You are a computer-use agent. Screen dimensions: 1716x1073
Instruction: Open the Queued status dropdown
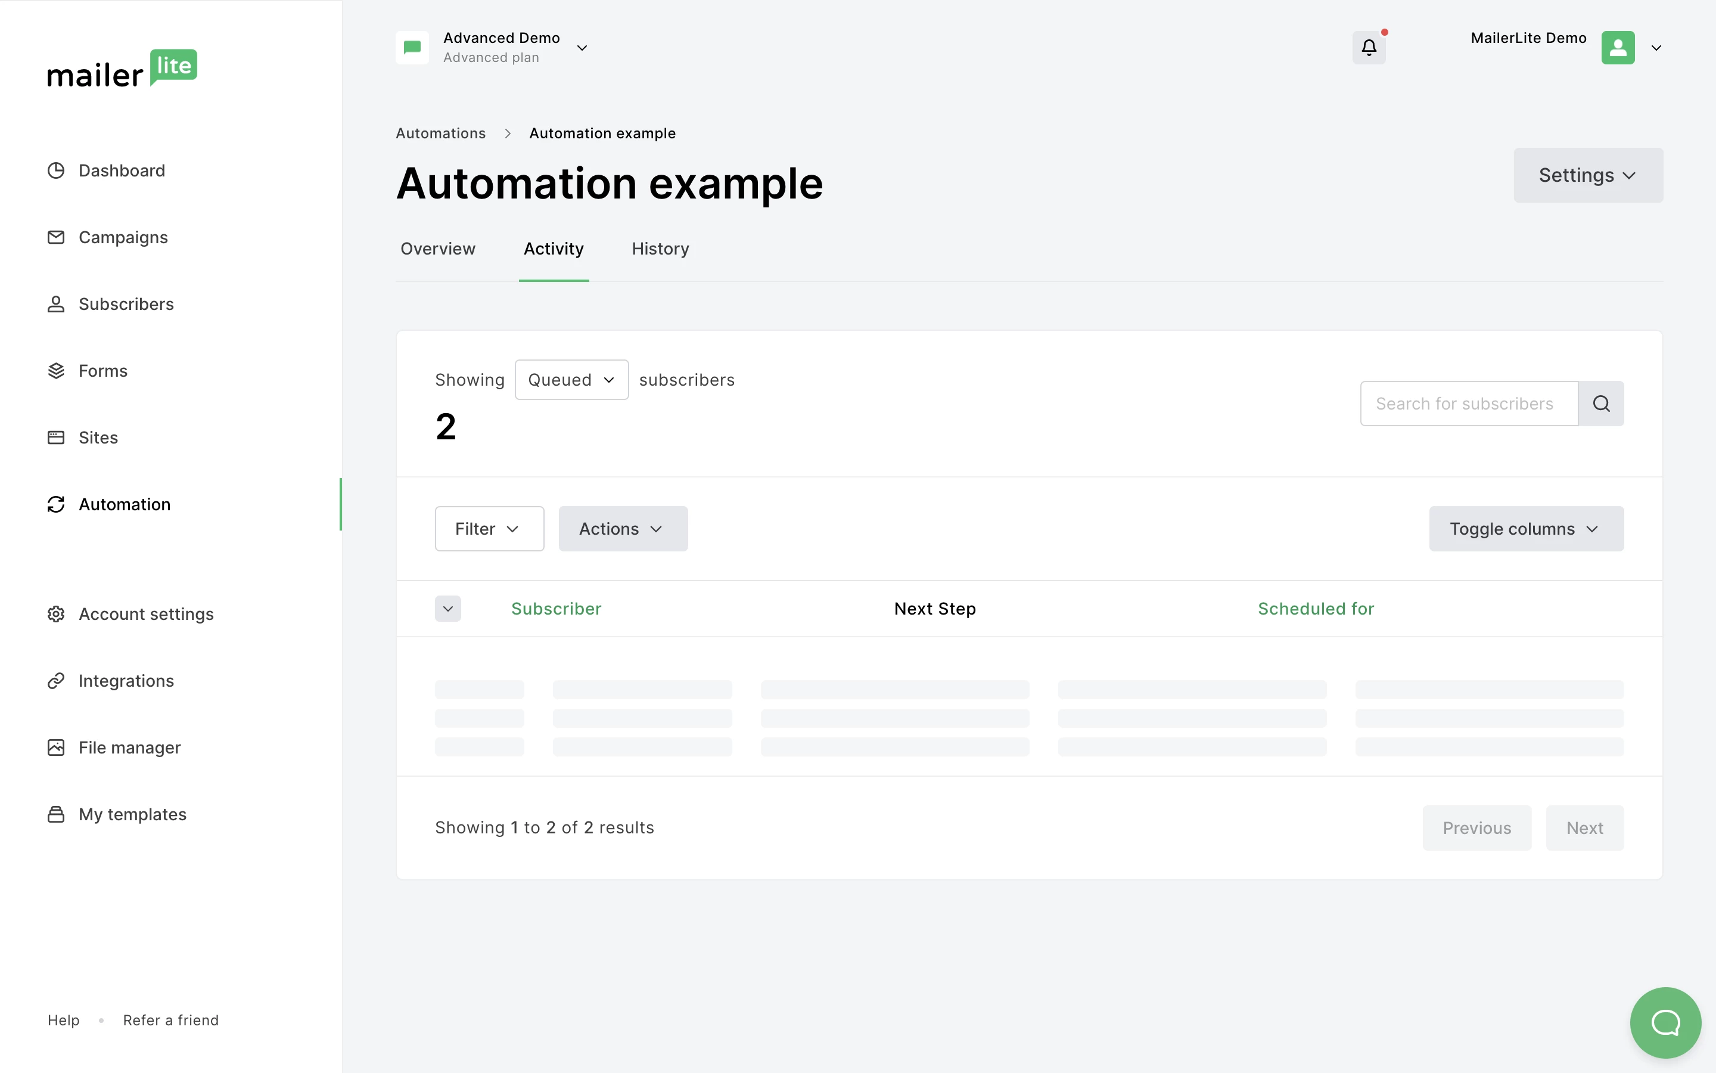(571, 380)
